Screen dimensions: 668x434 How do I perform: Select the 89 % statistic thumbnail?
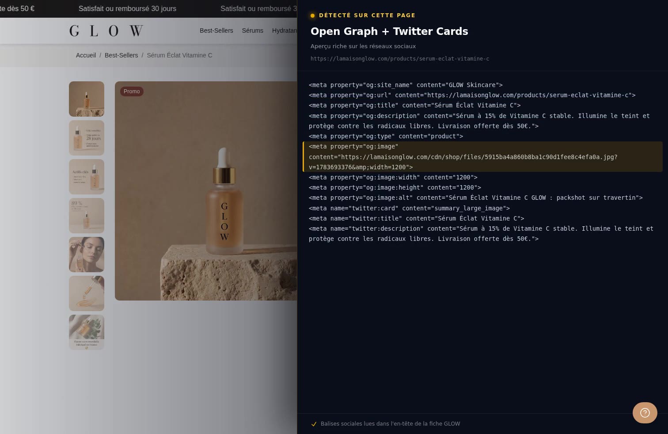coord(87,216)
